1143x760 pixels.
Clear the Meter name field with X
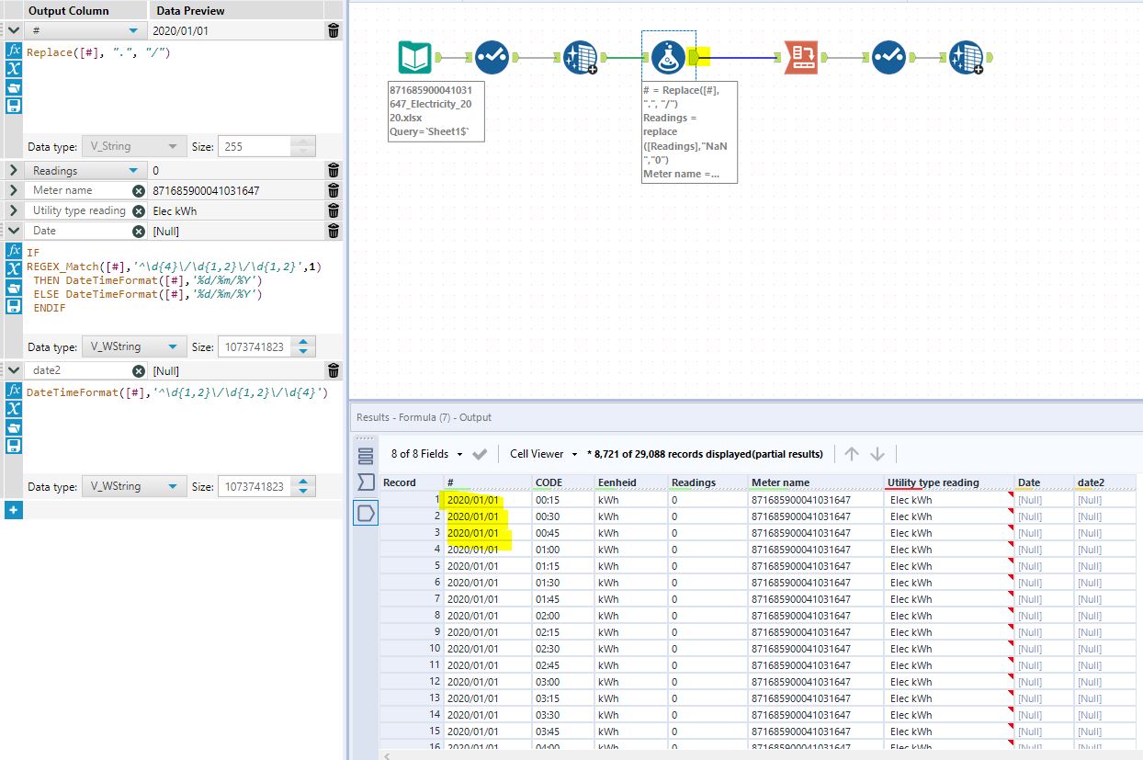[138, 190]
